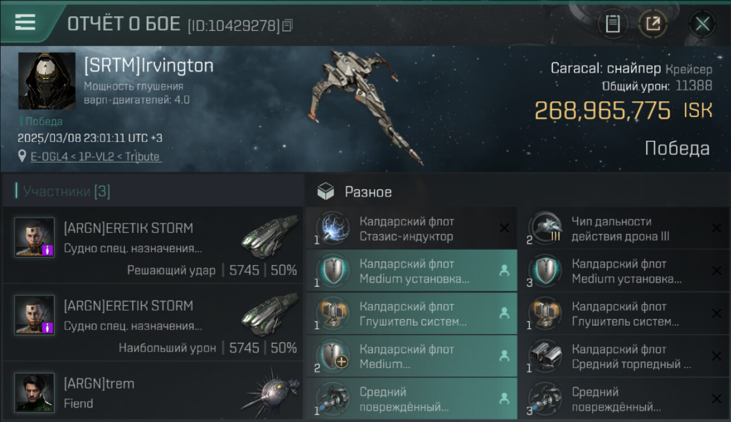This screenshot has height=422, width=731.
Task: Copy the battle report ID icon
Action: (288, 25)
